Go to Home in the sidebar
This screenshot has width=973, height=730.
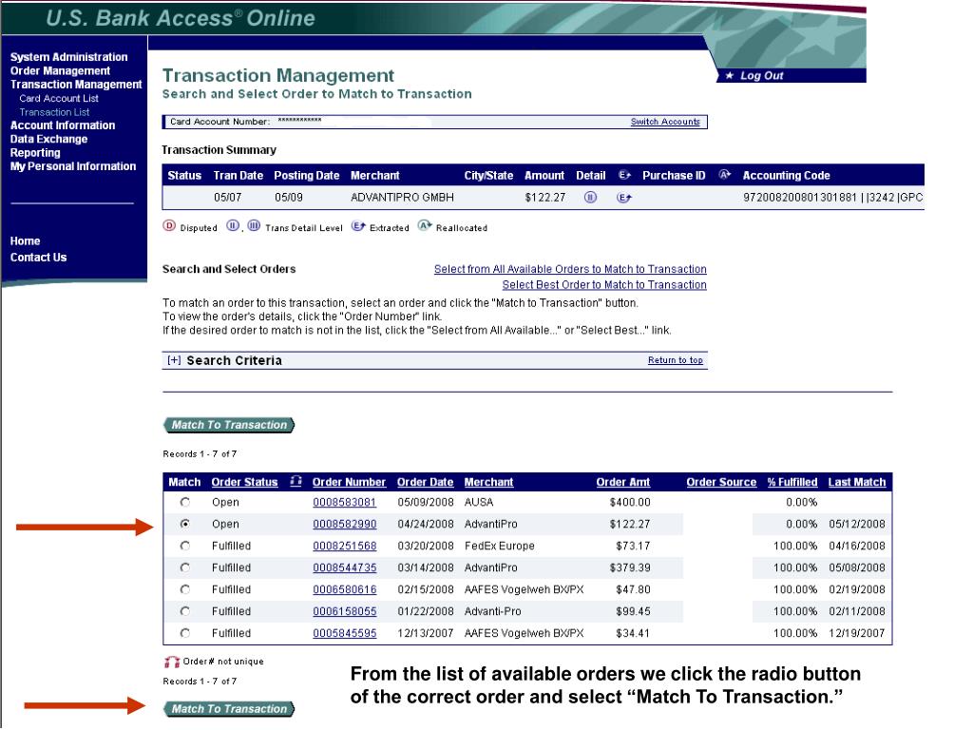coord(25,240)
